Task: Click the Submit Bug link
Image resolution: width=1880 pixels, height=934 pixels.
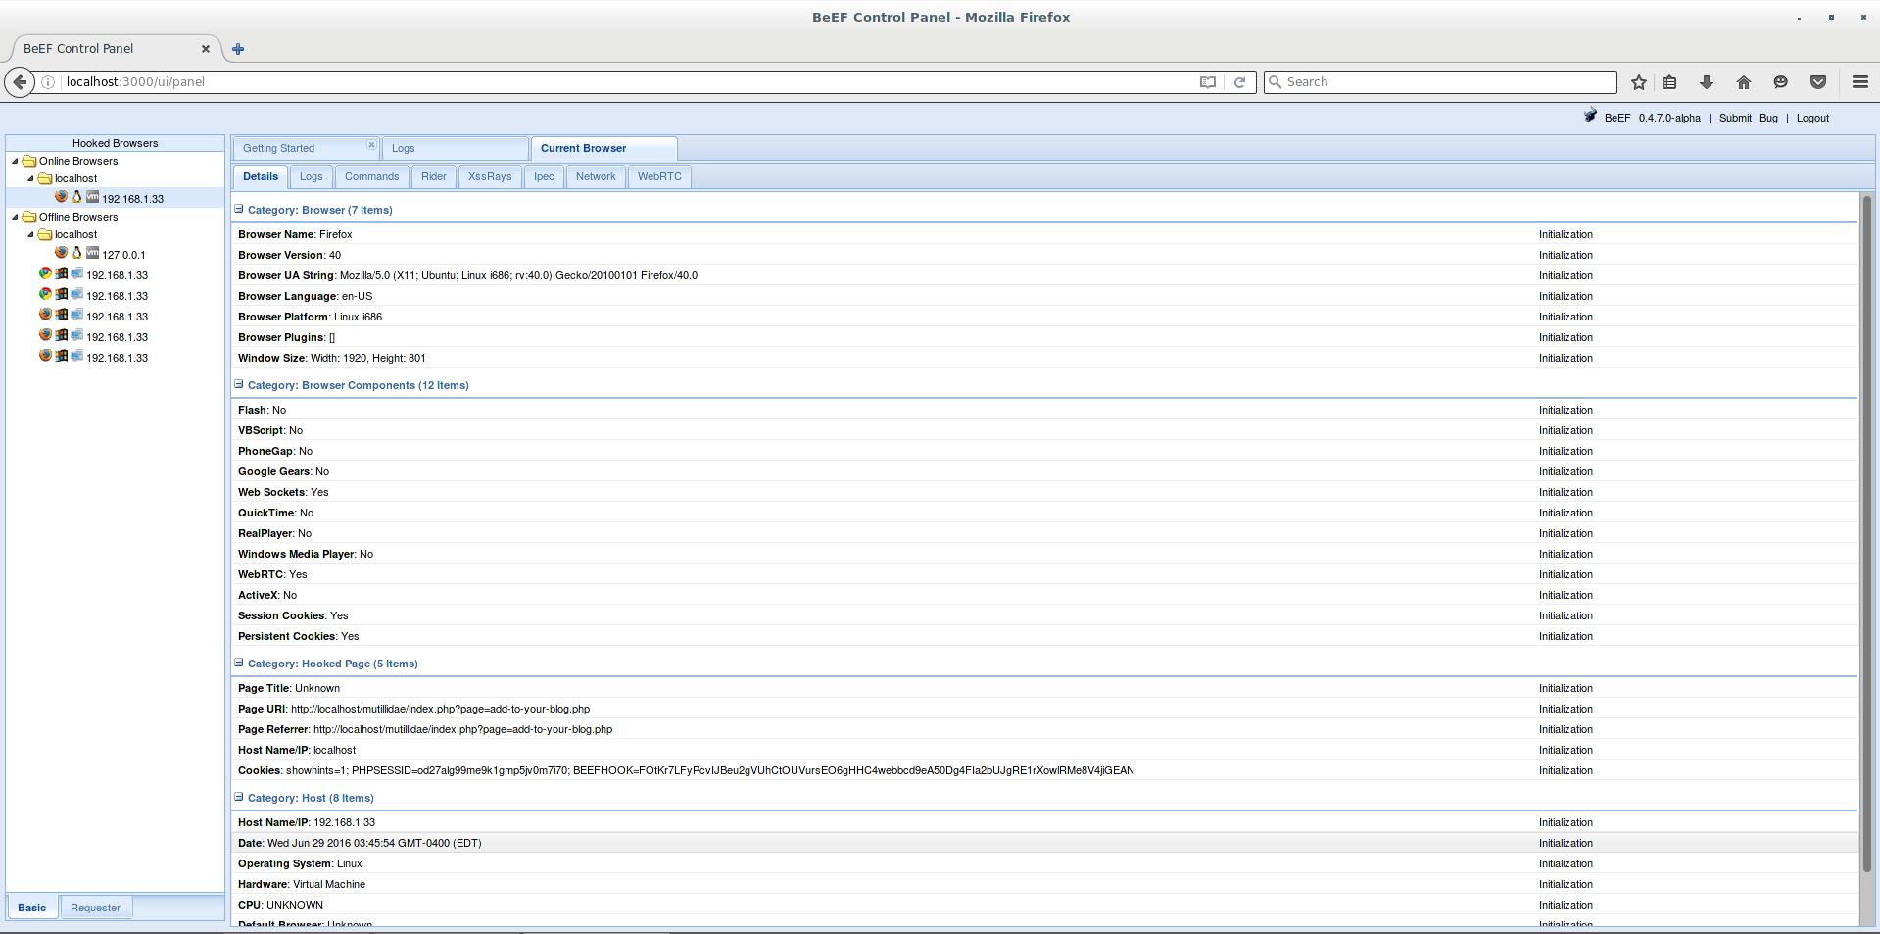Action: point(1748,118)
